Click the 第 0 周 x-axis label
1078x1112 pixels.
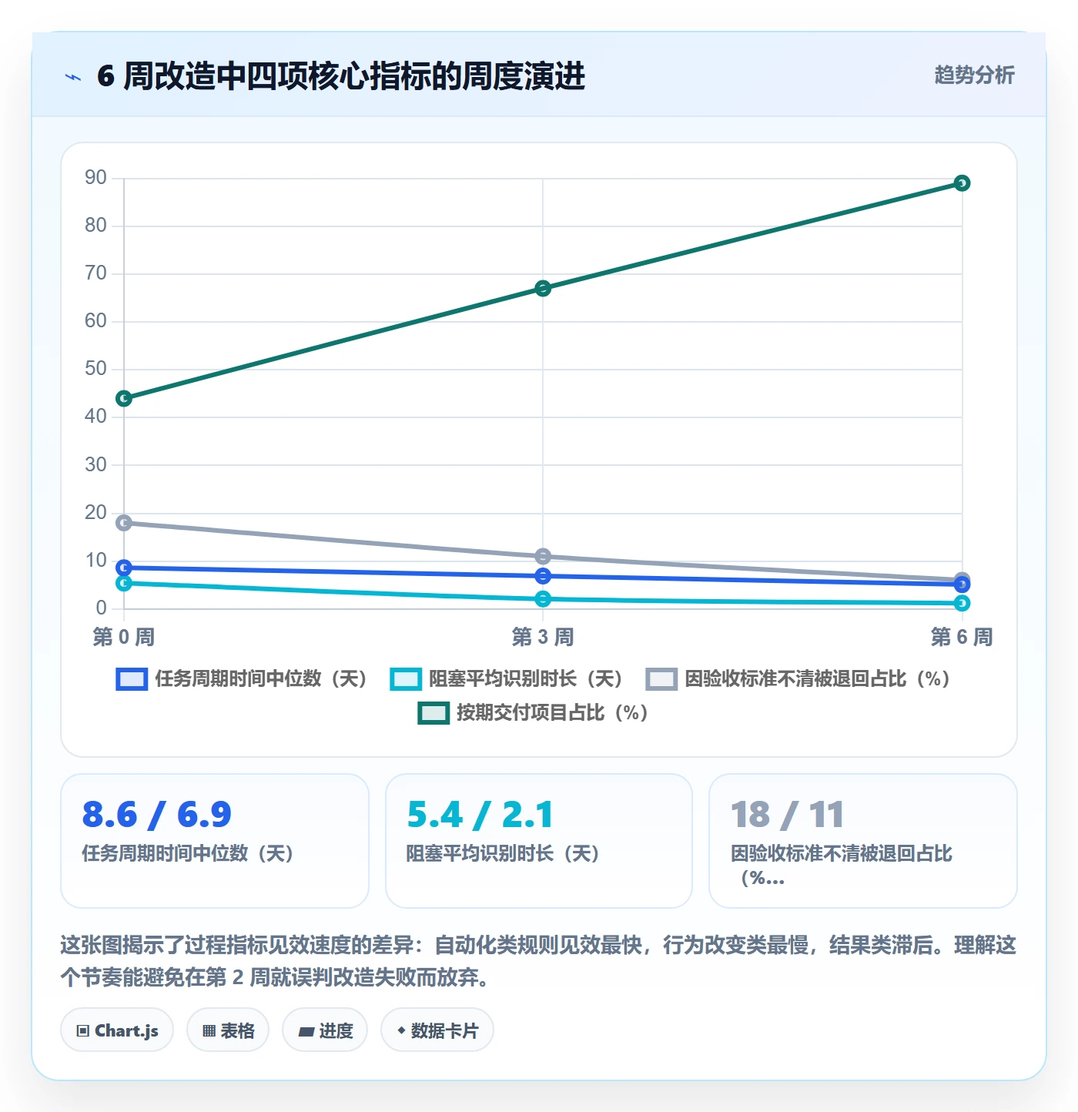[124, 637]
